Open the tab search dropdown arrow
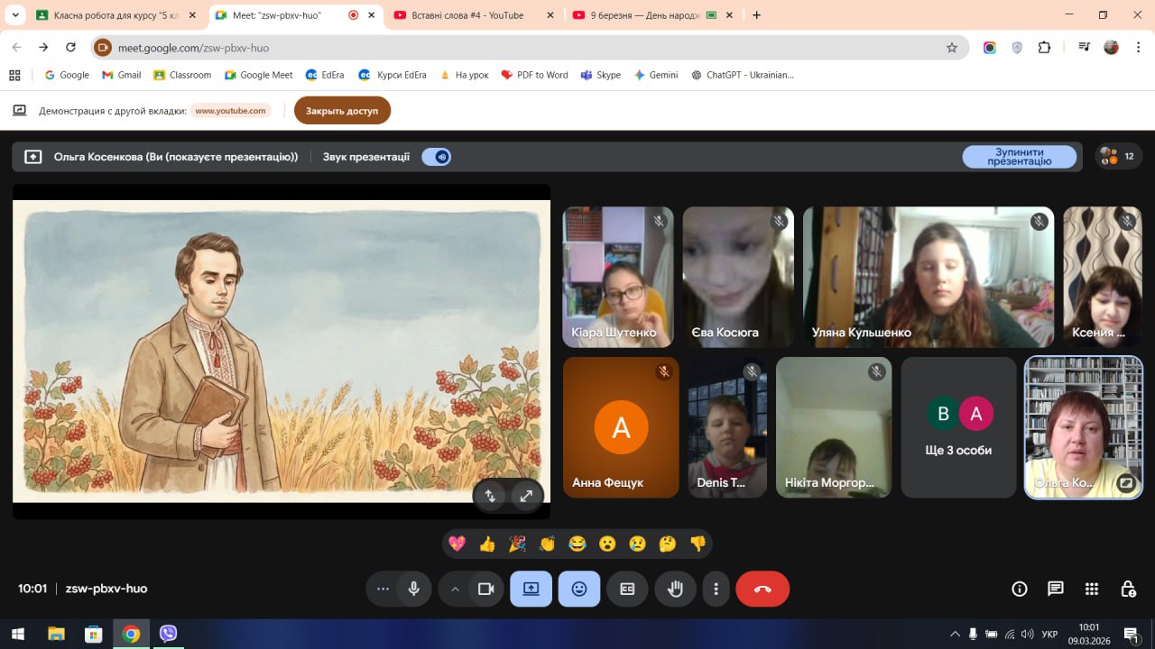The height and width of the screenshot is (649, 1155). pos(15,15)
